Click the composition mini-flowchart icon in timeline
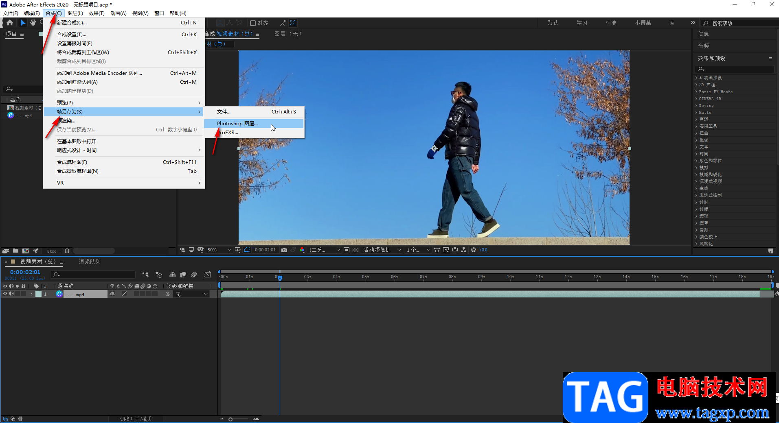Viewport: 779px width, 423px height. tap(145, 275)
